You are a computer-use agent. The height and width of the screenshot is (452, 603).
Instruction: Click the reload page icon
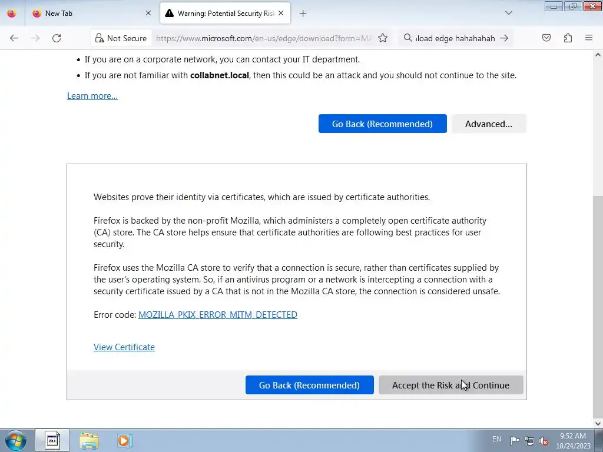click(x=57, y=38)
